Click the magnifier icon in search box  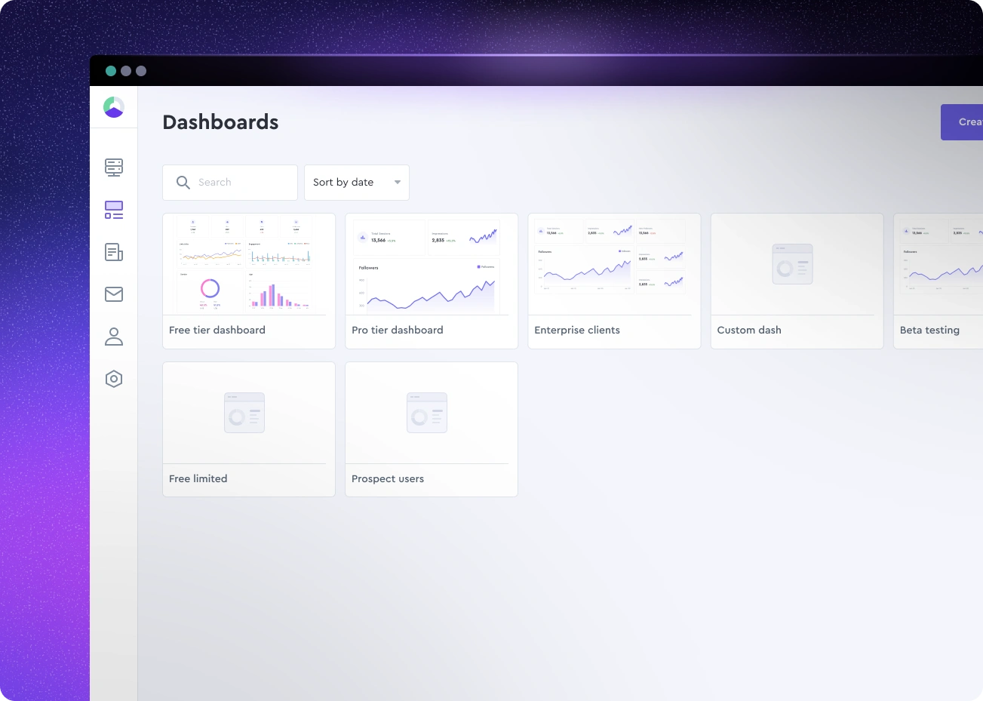tap(183, 183)
